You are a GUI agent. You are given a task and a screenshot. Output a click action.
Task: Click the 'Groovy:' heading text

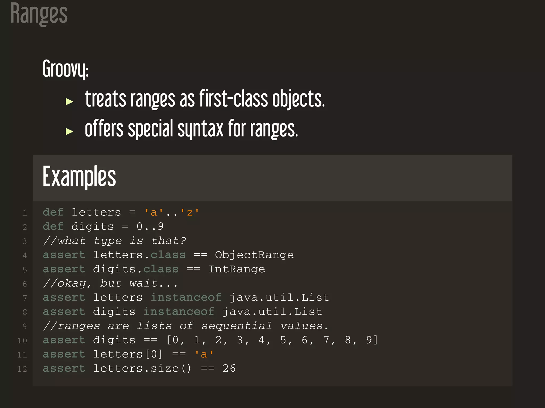pos(65,69)
